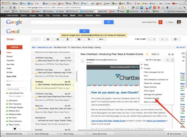Click the bookmark star in address bar
This screenshot has height=137, width=187.
coord(129,7)
